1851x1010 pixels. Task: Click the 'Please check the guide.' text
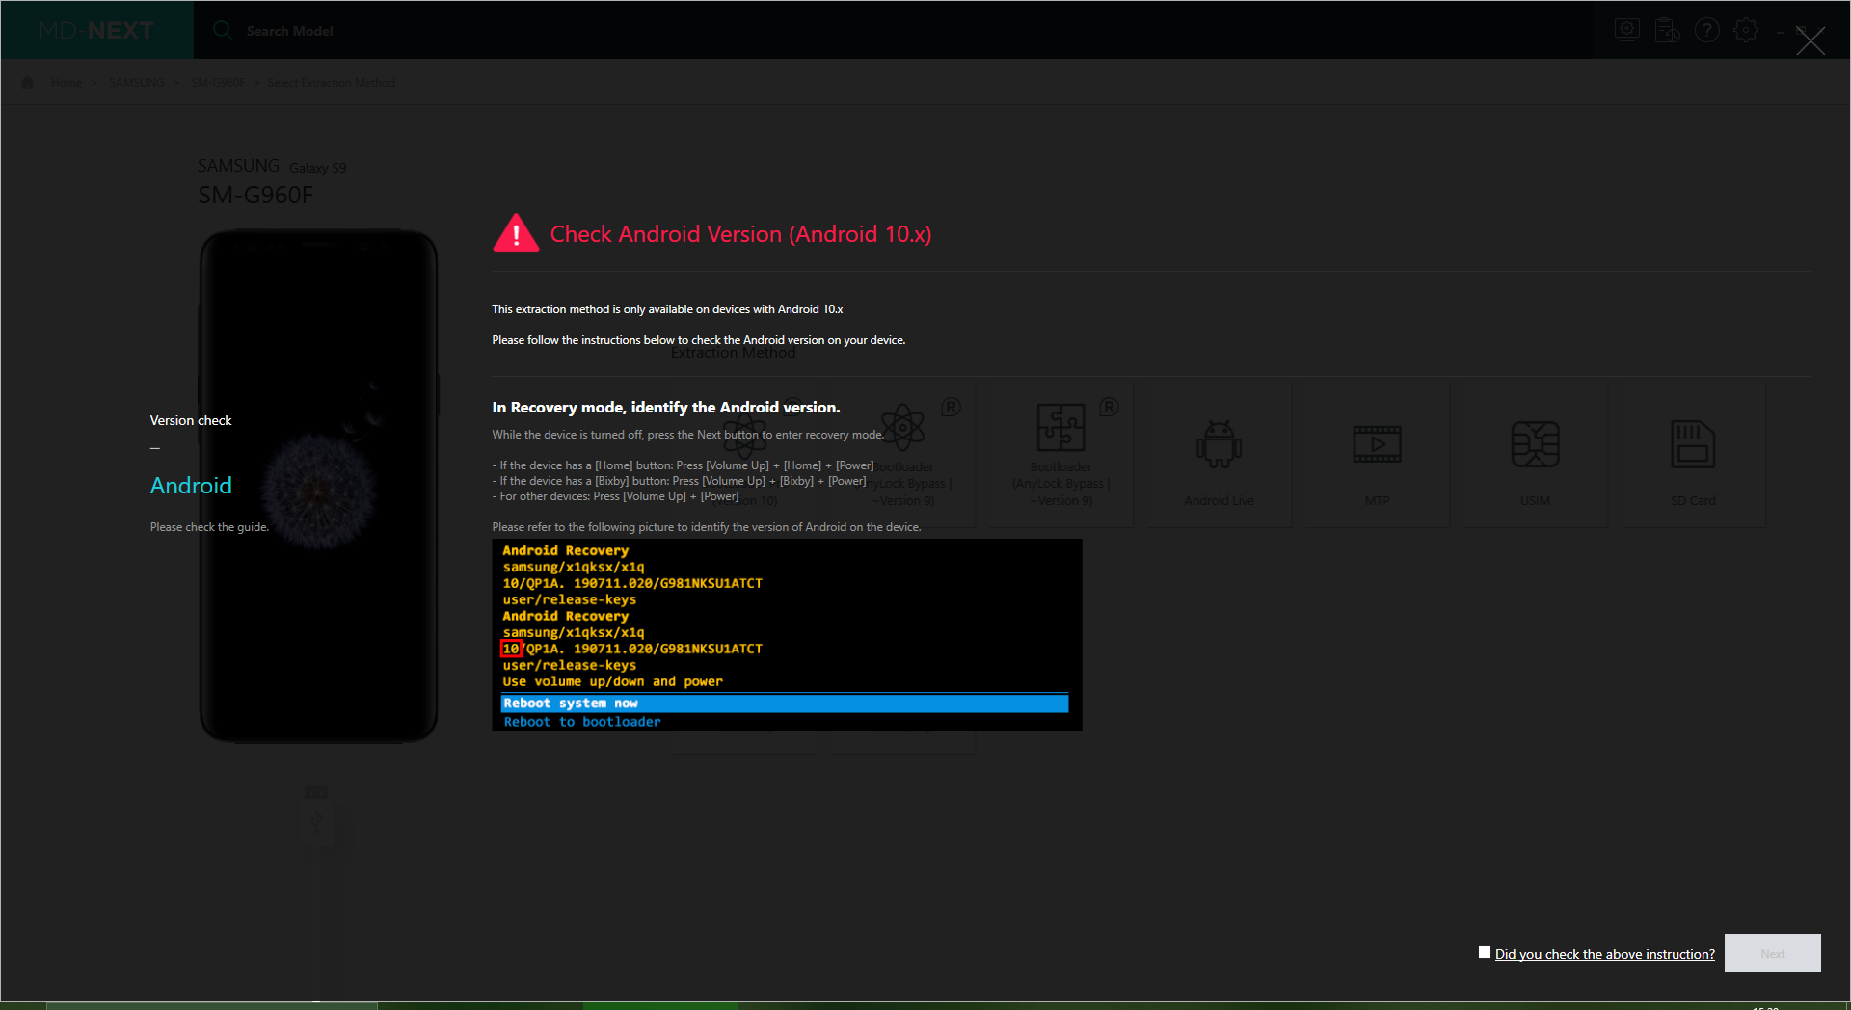tap(209, 527)
